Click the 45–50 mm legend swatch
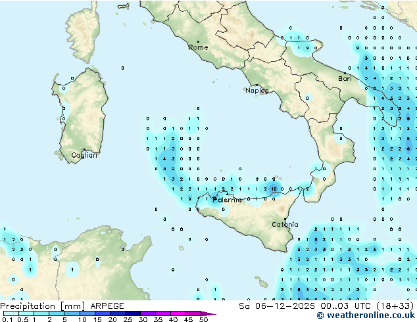This screenshot has width=417, height=322. click(193, 313)
